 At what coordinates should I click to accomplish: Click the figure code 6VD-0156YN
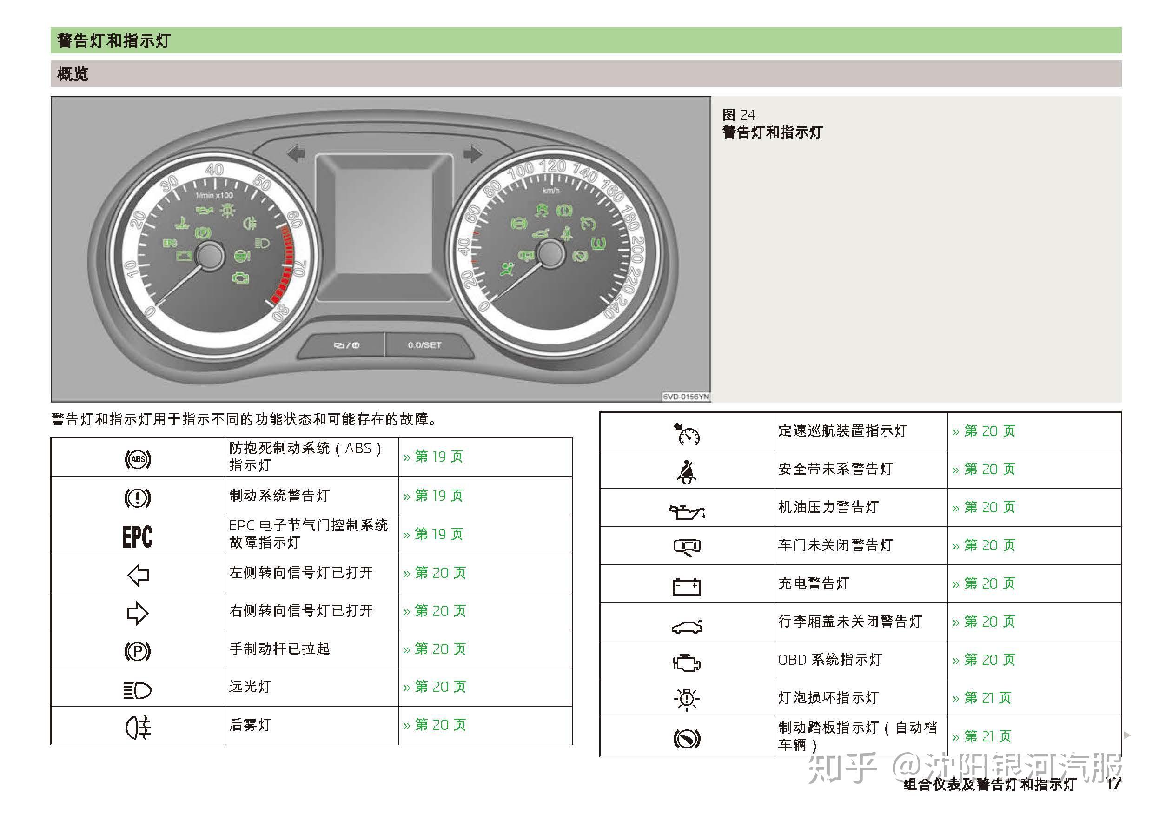[x=686, y=397]
